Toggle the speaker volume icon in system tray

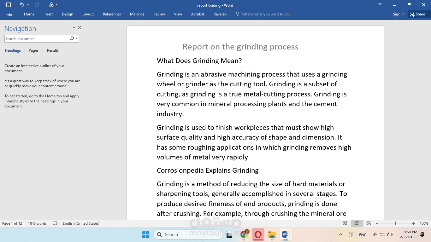(x=381, y=234)
